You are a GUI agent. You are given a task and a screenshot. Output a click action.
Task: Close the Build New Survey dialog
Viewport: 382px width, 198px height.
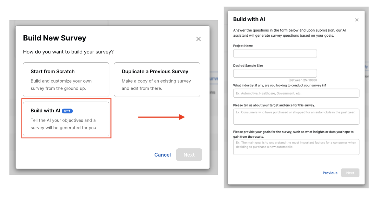(198, 39)
